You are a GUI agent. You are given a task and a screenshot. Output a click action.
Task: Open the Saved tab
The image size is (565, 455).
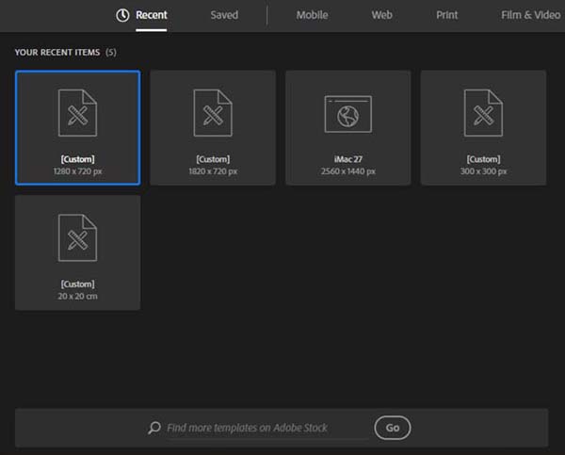(x=224, y=15)
